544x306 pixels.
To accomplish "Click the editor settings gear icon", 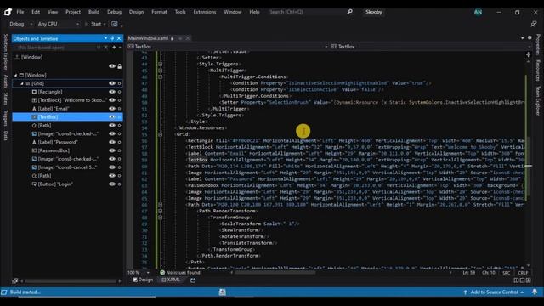I will (x=530, y=37).
